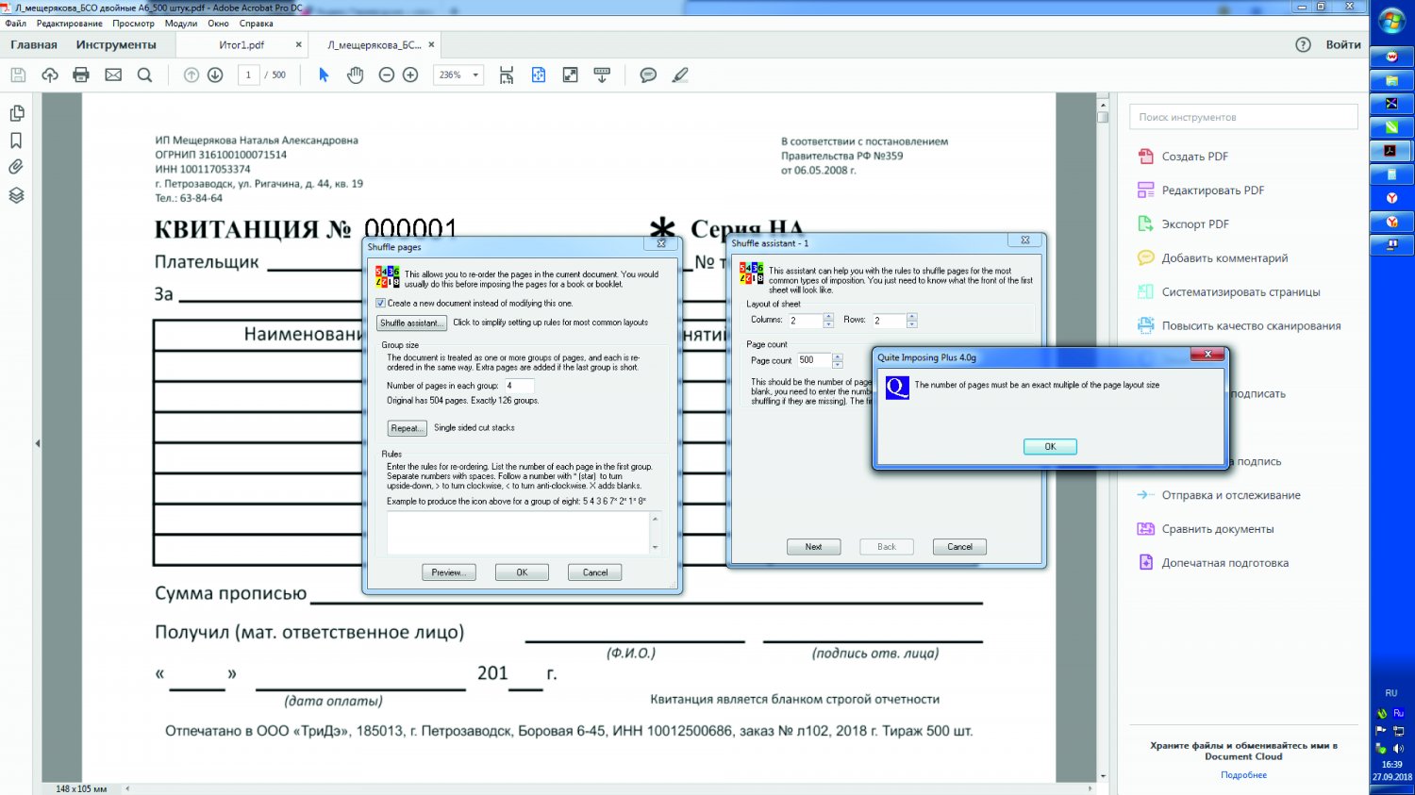1415x795 pixels.
Task: Click Cancel in Shuffle assistant dialog
Action: tap(959, 547)
